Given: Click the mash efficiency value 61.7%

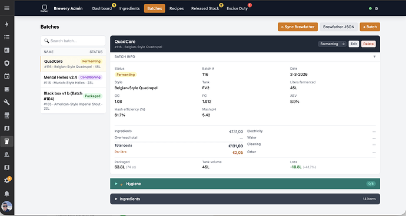Looking at the screenshot, I should [120, 115].
